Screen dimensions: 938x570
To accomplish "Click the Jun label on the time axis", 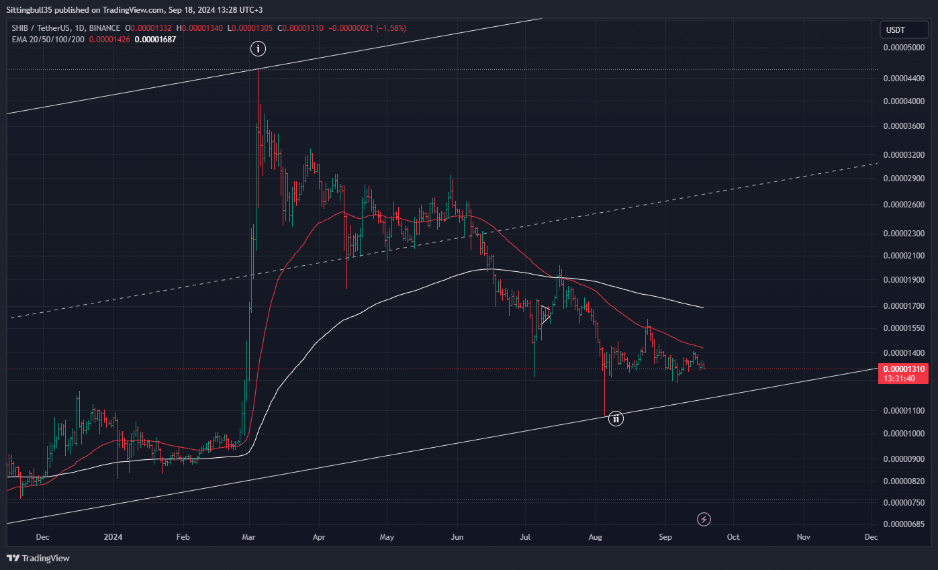I will pyautogui.click(x=457, y=537).
